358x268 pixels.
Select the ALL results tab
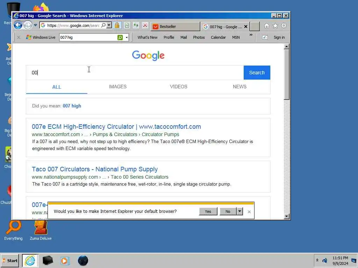pos(57,87)
